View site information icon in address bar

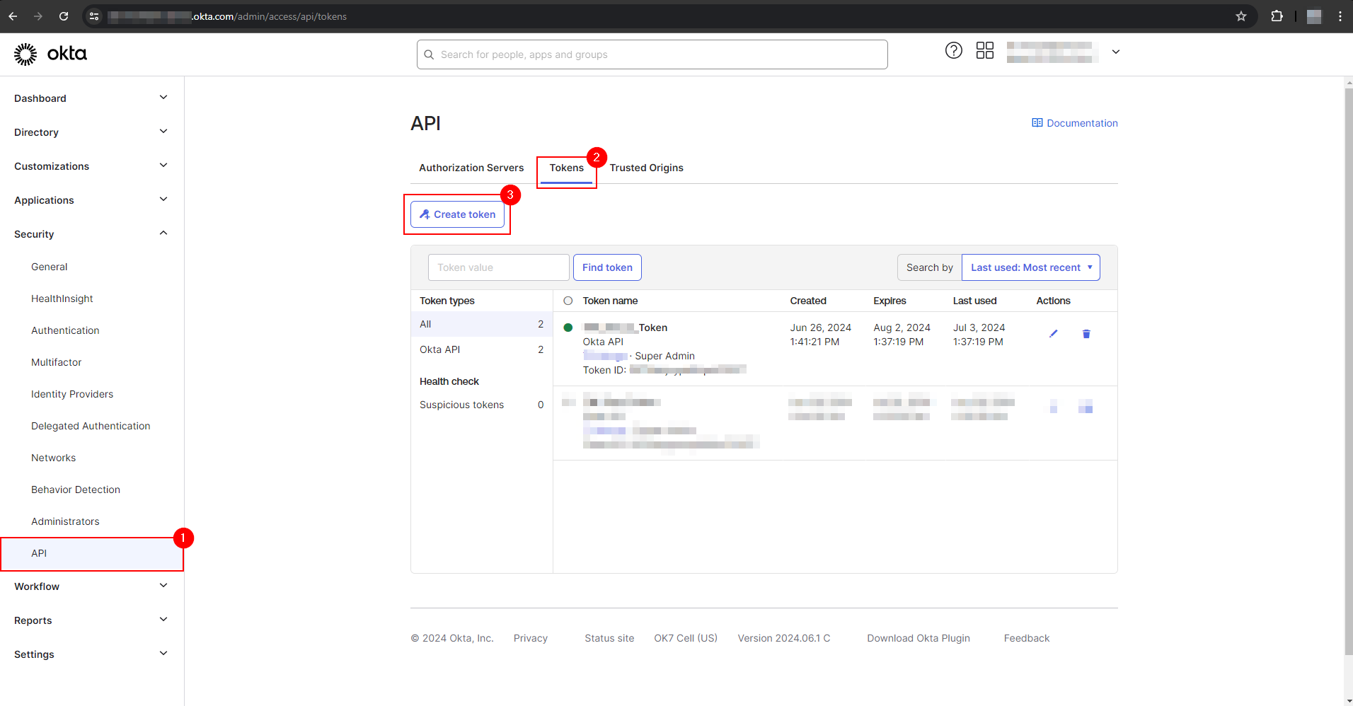(94, 16)
